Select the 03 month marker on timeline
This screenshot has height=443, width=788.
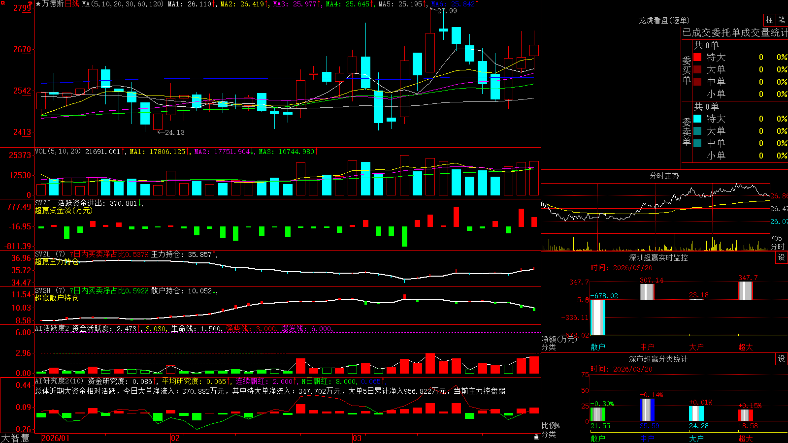point(357,438)
